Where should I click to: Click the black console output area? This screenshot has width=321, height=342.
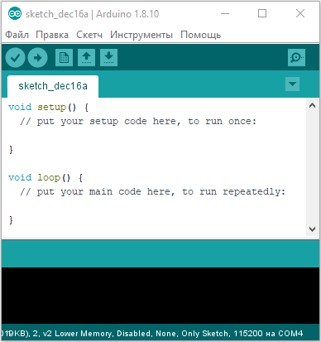pos(160,296)
